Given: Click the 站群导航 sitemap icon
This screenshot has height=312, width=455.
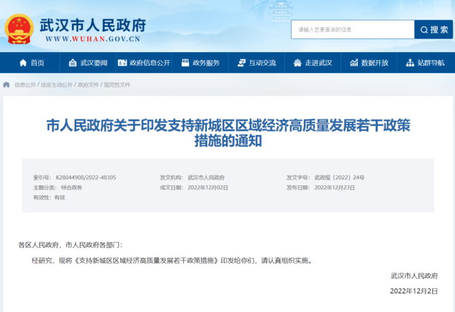Looking at the screenshot, I should (x=410, y=63).
